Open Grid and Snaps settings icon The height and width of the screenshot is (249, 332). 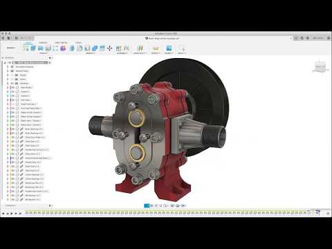(x=178, y=205)
